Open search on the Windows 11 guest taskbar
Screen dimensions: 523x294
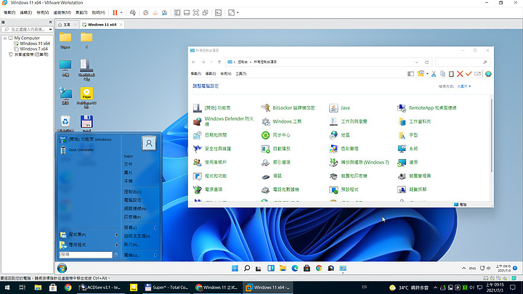click(x=247, y=269)
